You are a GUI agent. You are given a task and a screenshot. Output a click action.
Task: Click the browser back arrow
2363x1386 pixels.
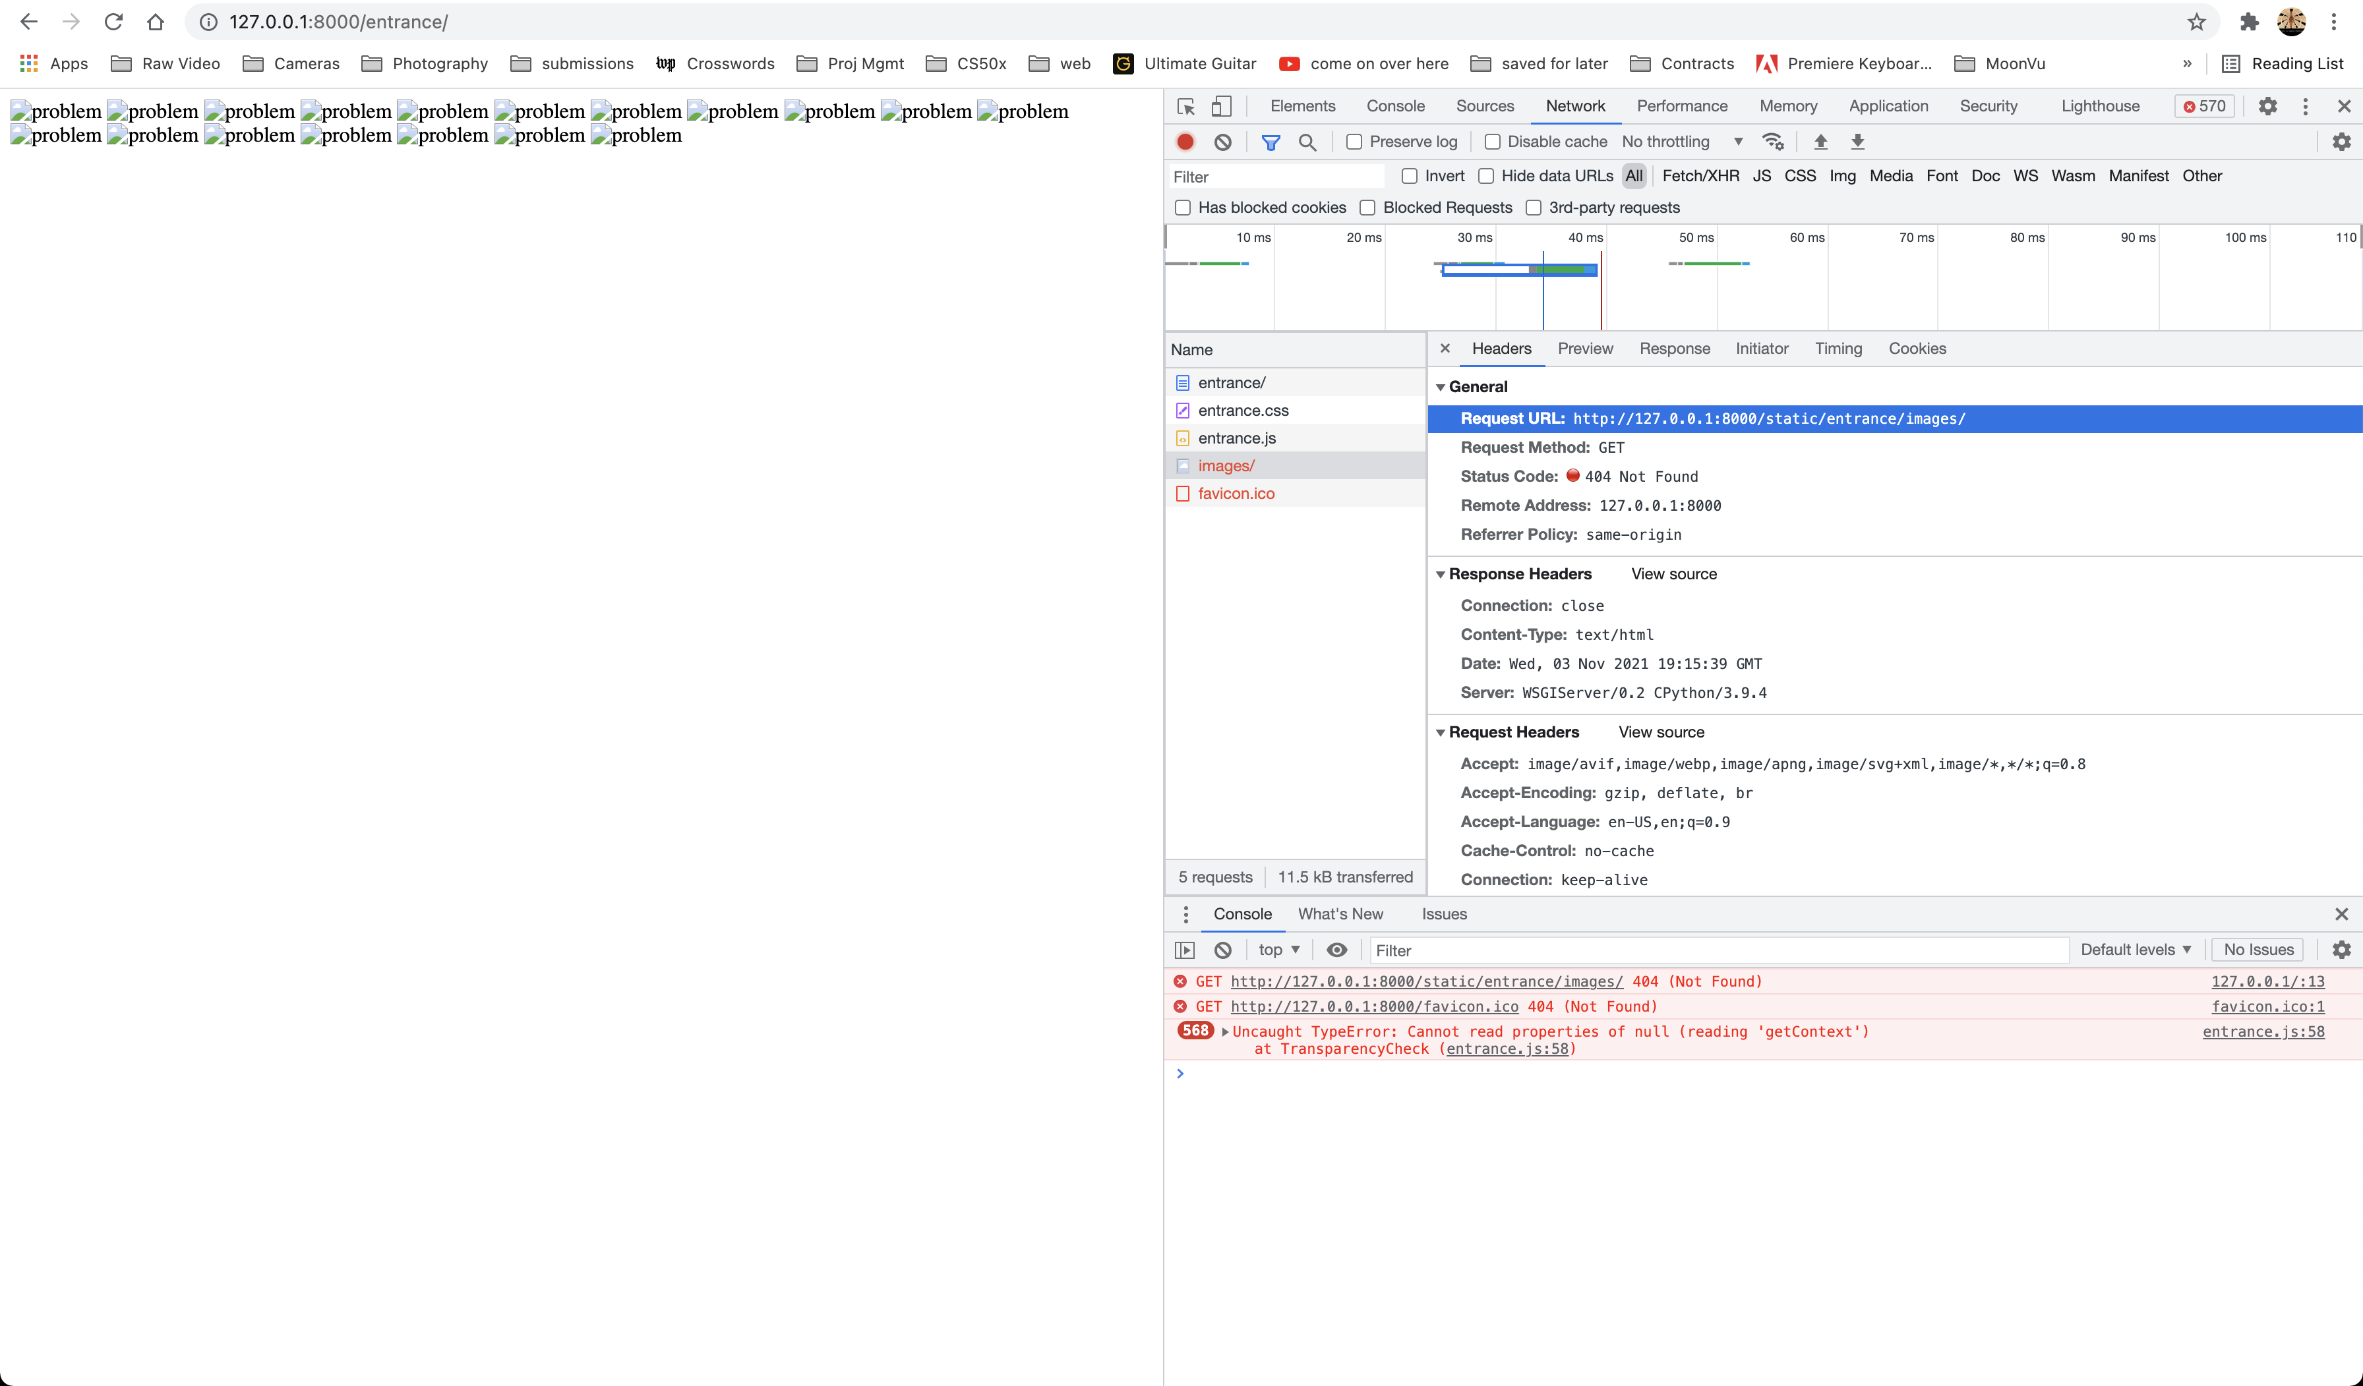28,22
